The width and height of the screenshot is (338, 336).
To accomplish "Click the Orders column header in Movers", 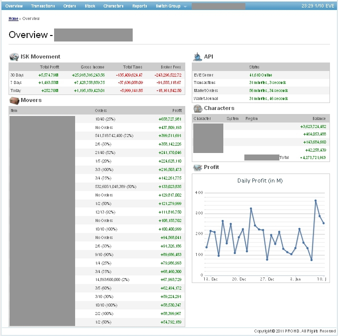I will pos(101,110).
